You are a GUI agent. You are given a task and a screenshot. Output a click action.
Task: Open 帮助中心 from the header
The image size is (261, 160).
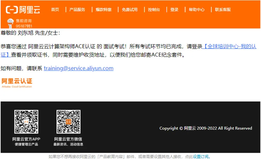coord(197,10)
